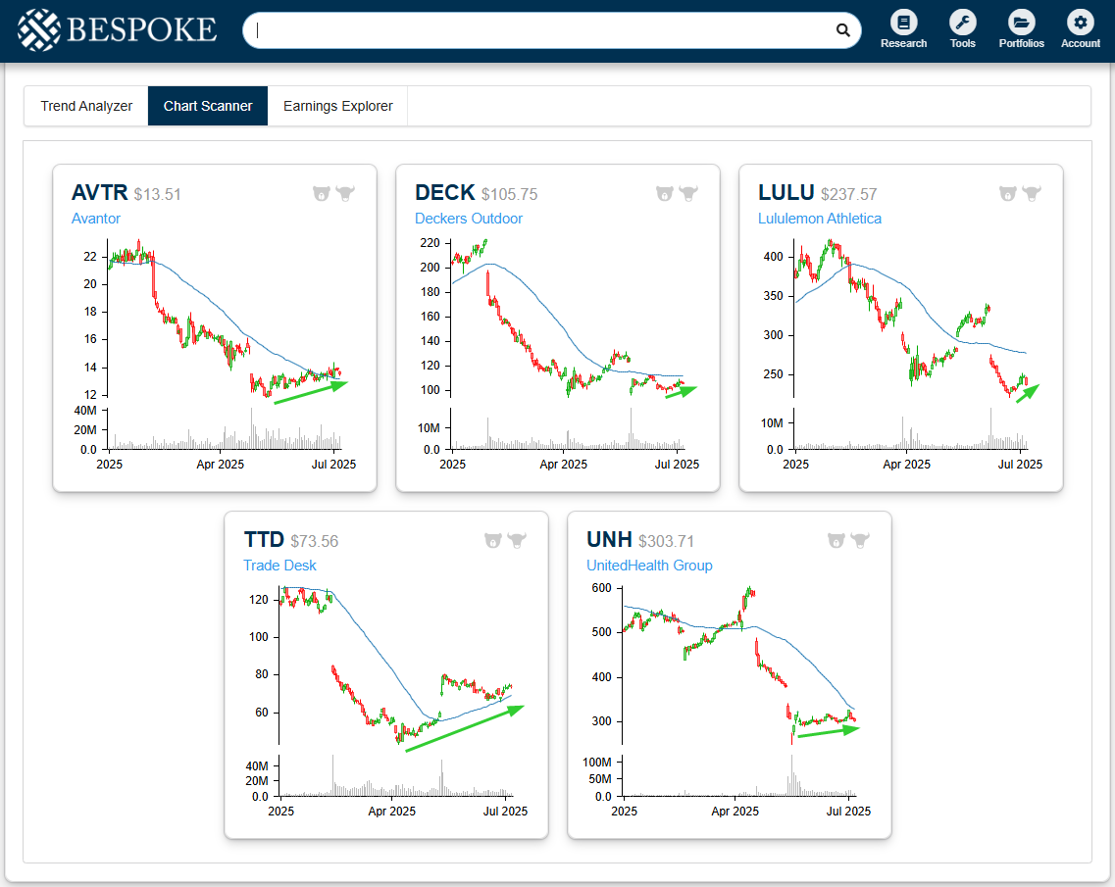The height and width of the screenshot is (887, 1115).
Task: Open the Lululemon Athletica company link
Action: [x=819, y=219]
